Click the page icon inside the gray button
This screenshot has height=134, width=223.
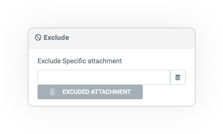52,92
